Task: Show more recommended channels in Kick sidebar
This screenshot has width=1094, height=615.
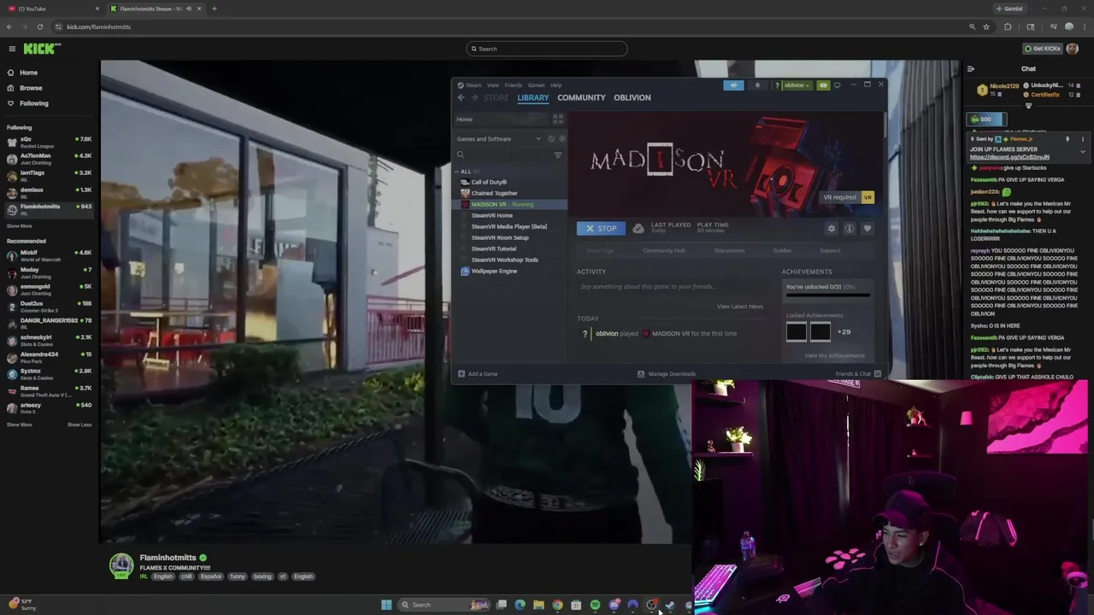Action: 19,425
